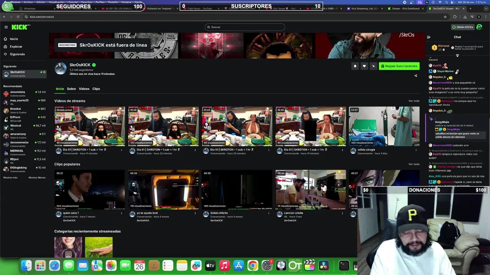The width and height of the screenshot is (490, 275).
Task: Click Mostrar más in the sidebar
Action: (10, 178)
